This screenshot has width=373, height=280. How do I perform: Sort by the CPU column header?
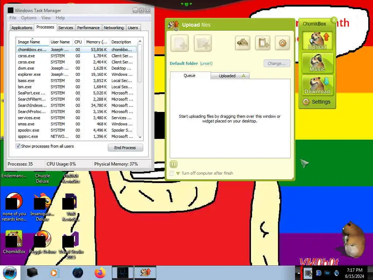click(78, 42)
